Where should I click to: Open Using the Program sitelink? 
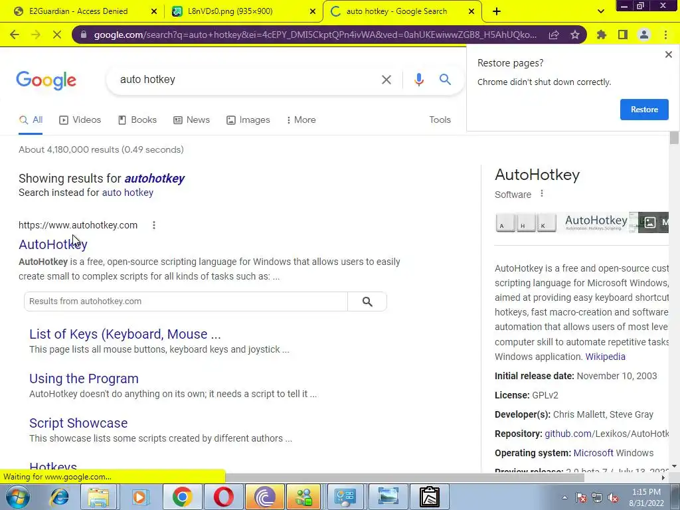pyautogui.click(x=84, y=379)
